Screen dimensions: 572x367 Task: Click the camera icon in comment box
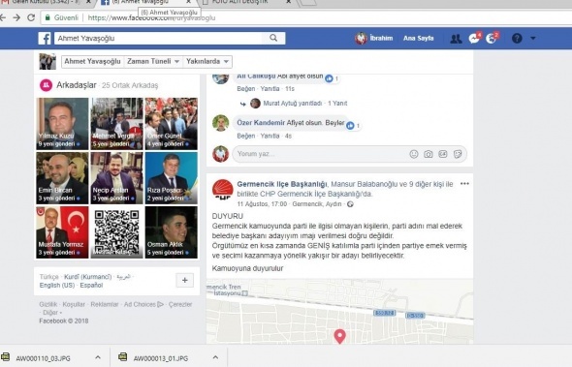click(429, 154)
